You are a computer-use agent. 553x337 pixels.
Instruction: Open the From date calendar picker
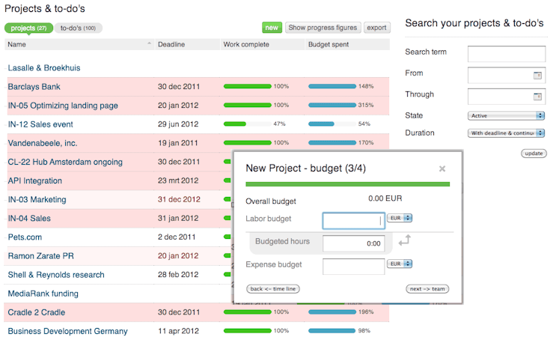[537, 76]
